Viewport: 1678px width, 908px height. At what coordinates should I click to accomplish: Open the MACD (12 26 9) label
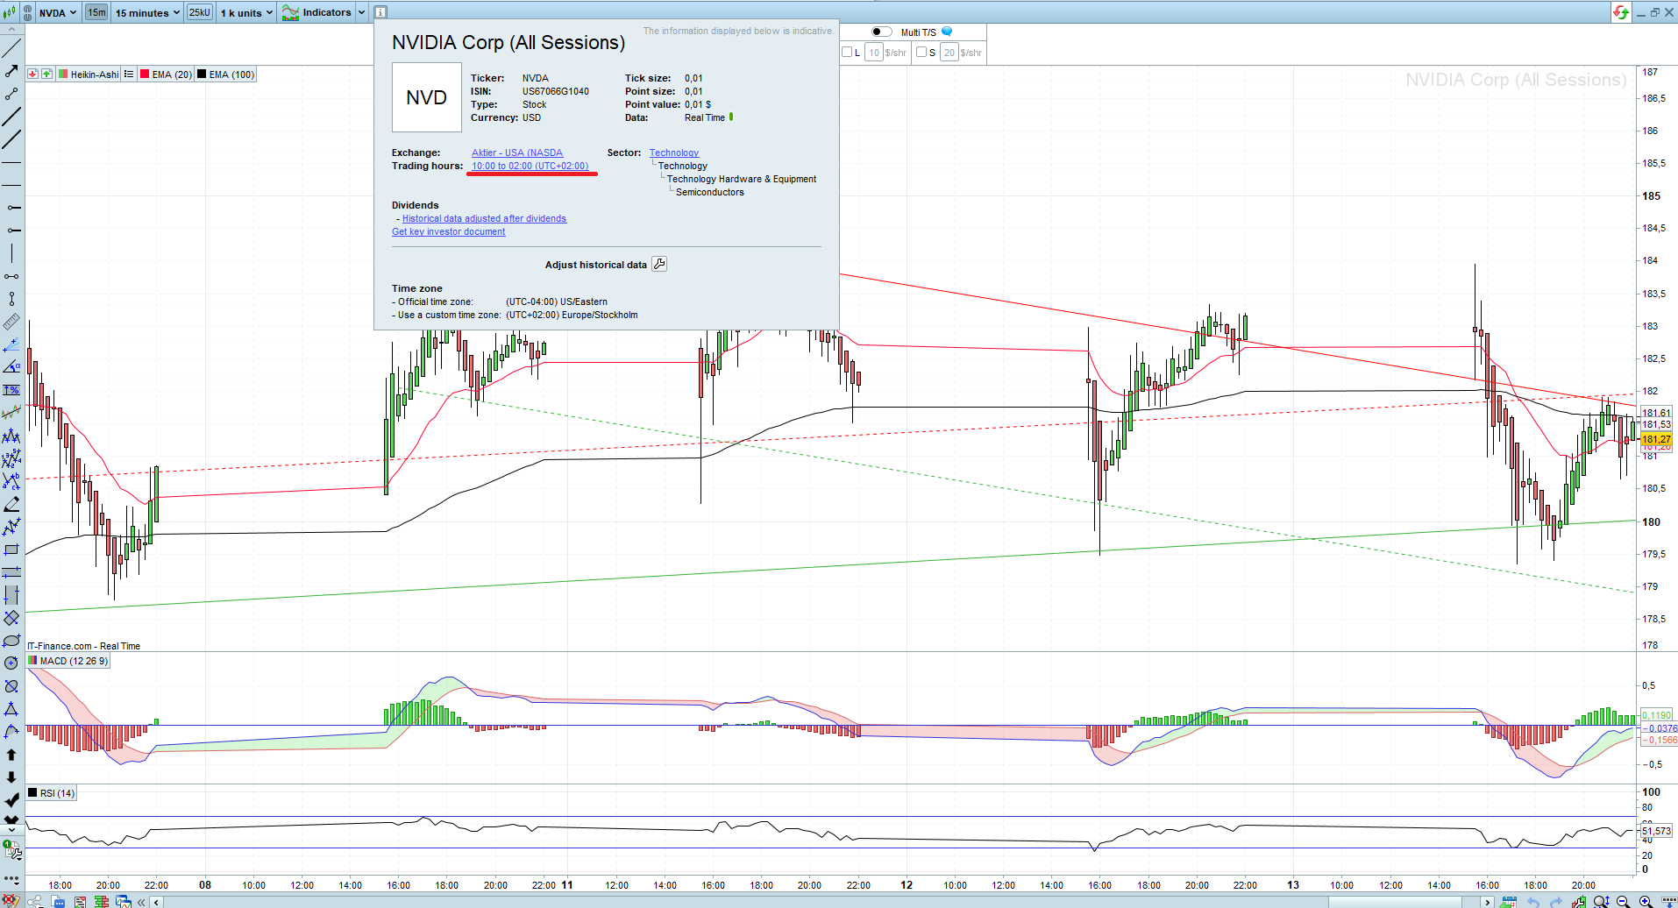(74, 661)
